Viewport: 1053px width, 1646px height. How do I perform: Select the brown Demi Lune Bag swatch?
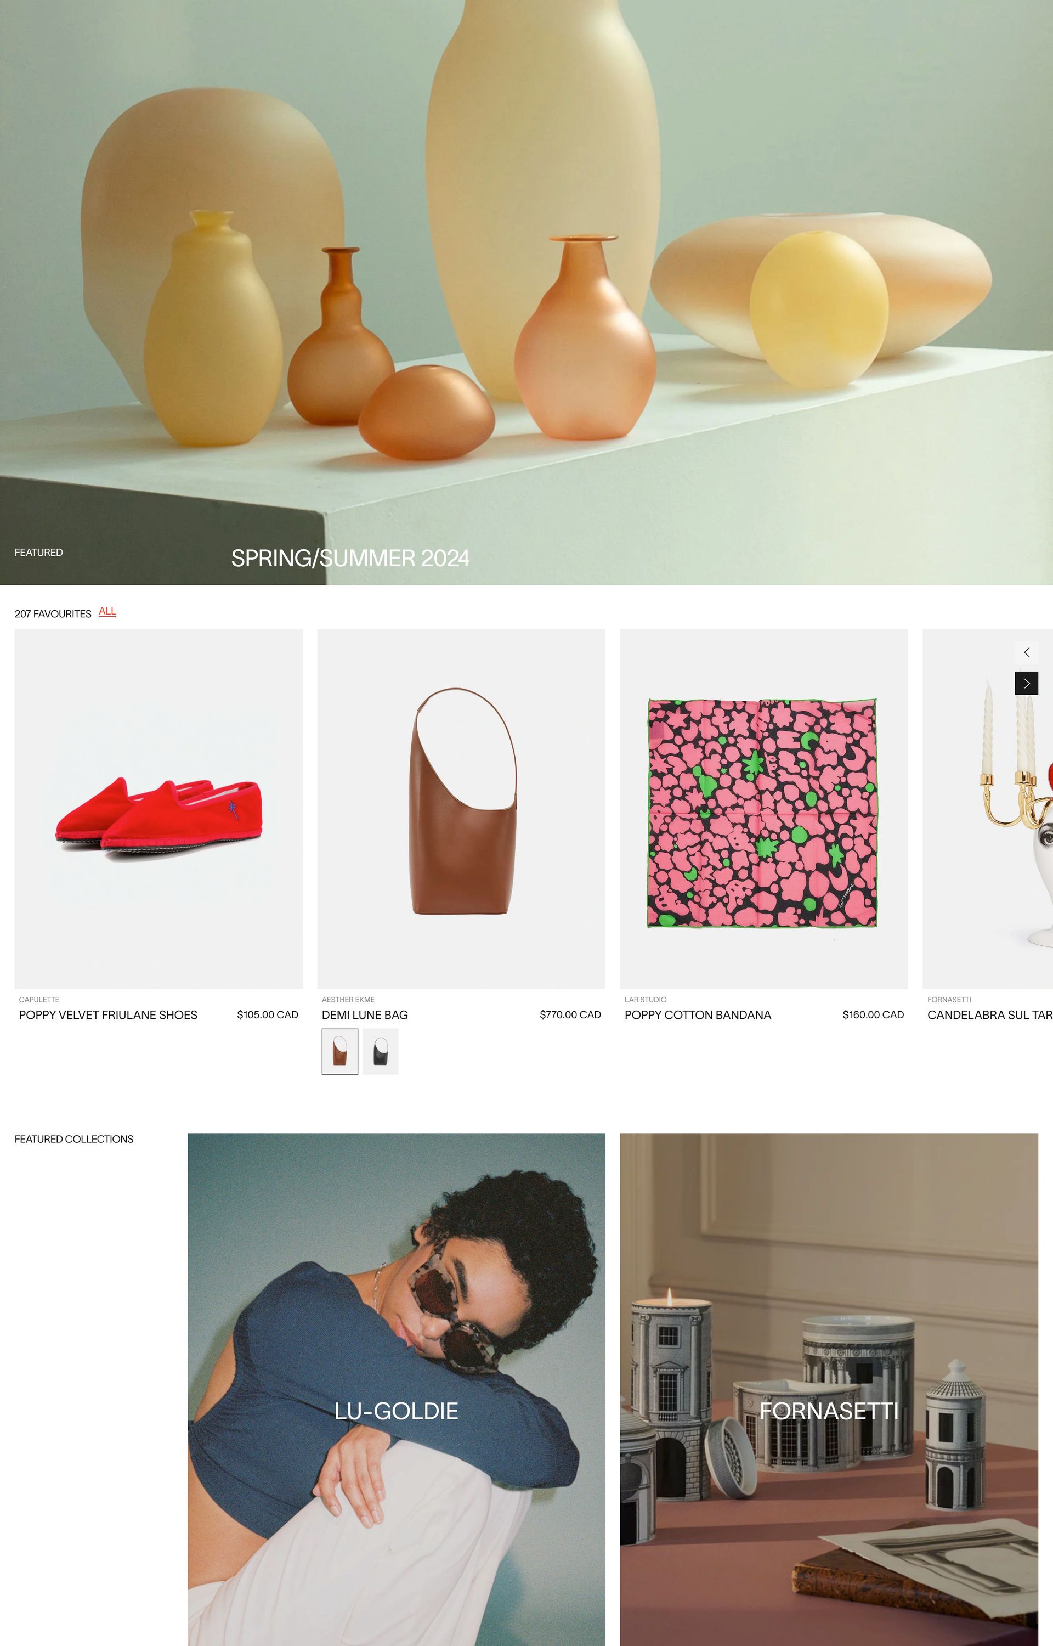[340, 1052]
